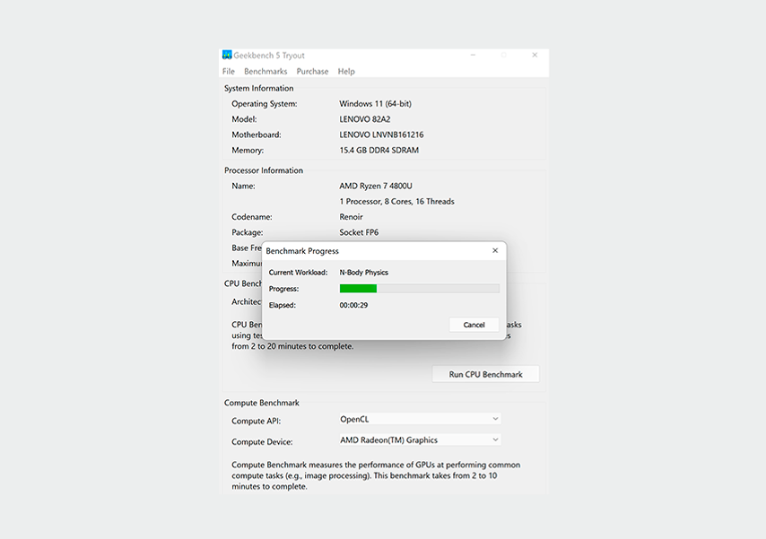Select the motherboard value 'LENOVO LNVNB161216'
The width and height of the screenshot is (766, 539).
pos(381,135)
